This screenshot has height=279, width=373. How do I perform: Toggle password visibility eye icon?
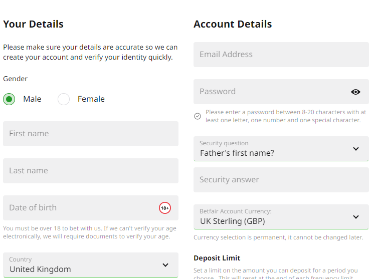click(355, 92)
